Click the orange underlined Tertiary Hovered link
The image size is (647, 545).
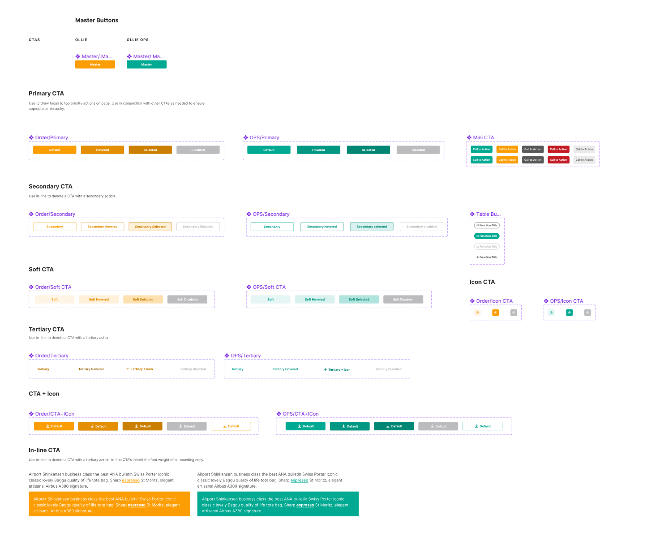91,369
